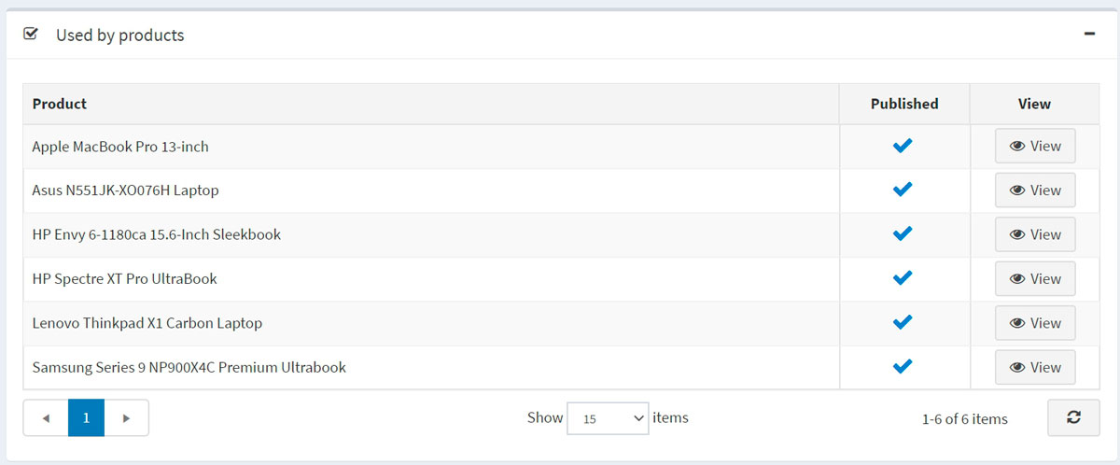View the Apple MacBook Pro 13-inch product

pos(1035,147)
